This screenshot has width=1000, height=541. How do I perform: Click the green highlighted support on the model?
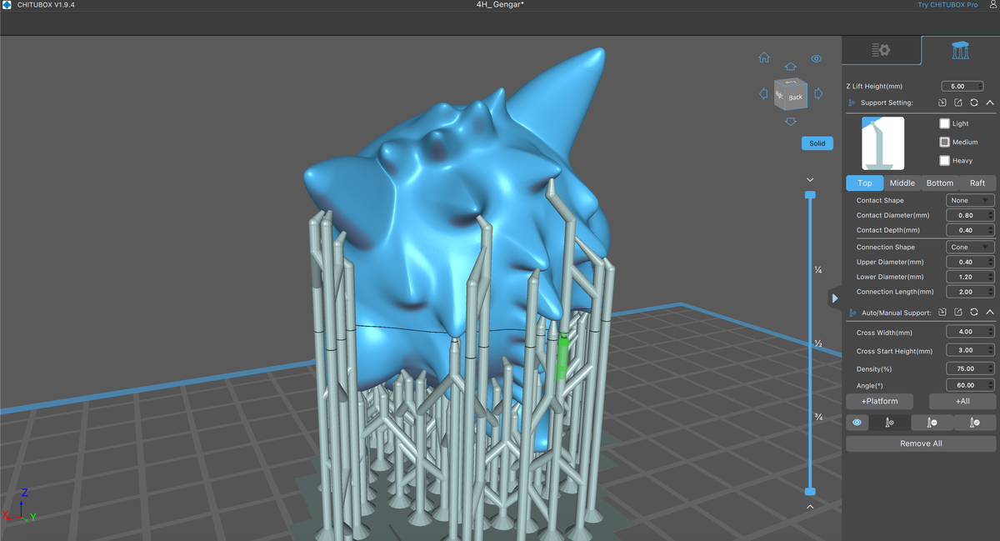[x=562, y=357]
